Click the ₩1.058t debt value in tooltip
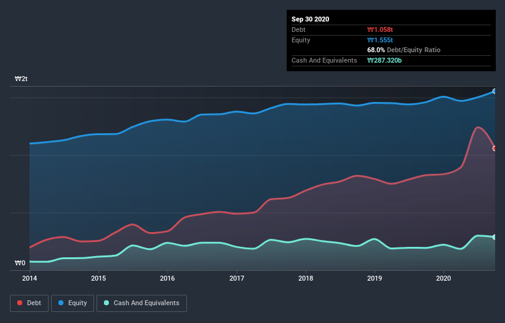 pyautogui.click(x=380, y=29)
